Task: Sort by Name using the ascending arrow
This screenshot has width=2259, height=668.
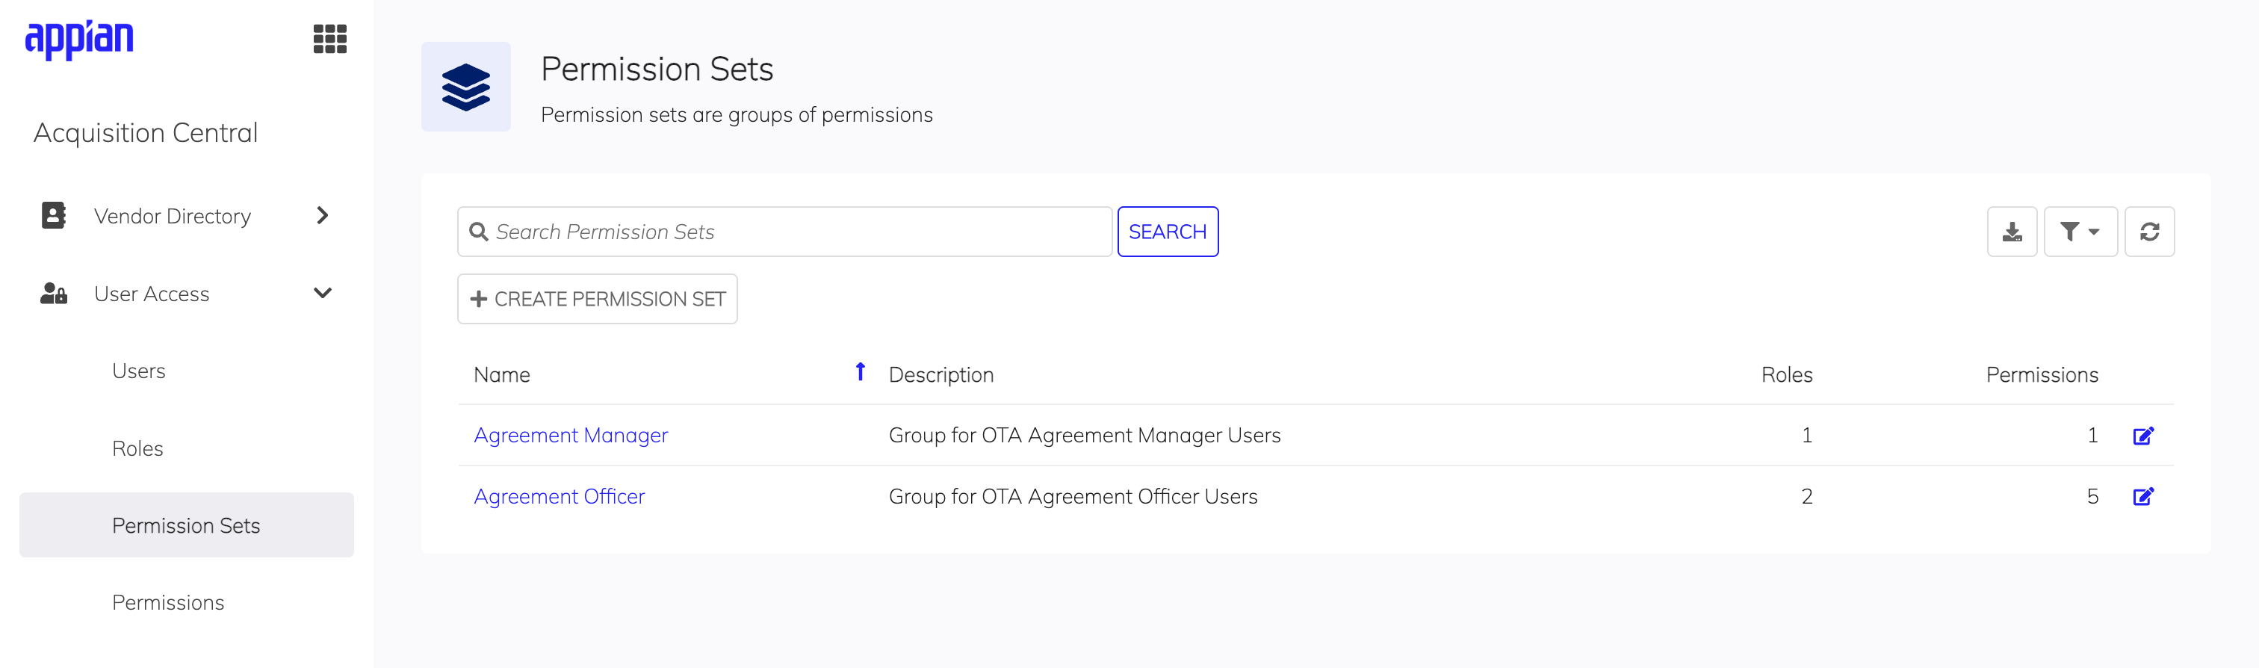Action: [861, 373]
